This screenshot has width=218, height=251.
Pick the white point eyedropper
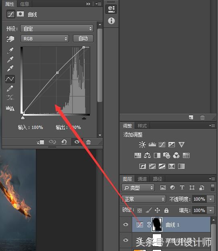(x=10, y=68)
